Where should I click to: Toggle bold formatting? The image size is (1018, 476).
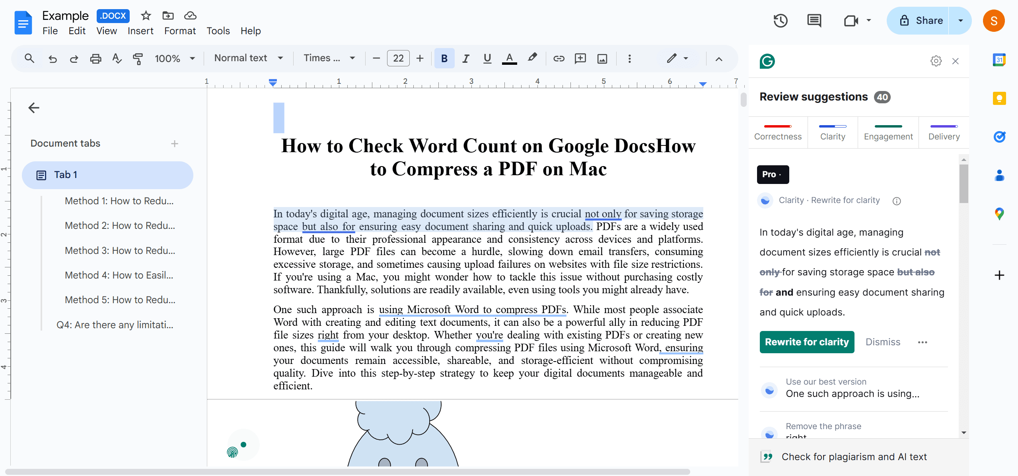pos(444,58)
